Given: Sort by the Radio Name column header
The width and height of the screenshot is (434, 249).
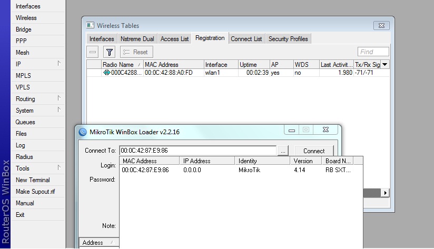Looking at the screenshot, I should pos(122,64).
